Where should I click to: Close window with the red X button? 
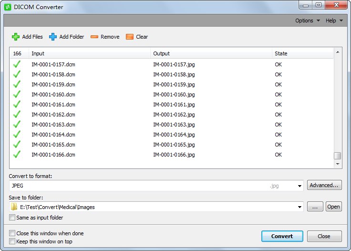(336, 5)
